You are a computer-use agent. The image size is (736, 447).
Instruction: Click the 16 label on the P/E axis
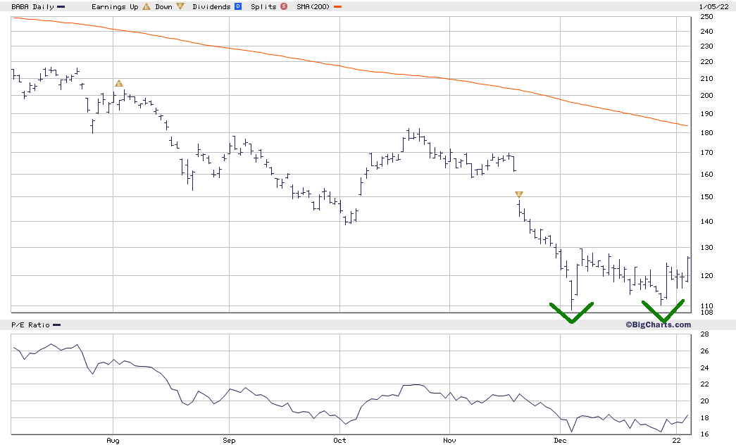704,434
